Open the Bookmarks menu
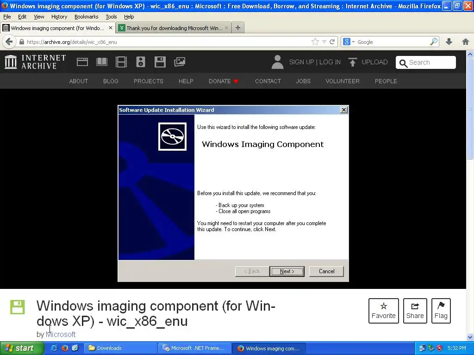Viewport: 474px width, 355px height. 86,17
